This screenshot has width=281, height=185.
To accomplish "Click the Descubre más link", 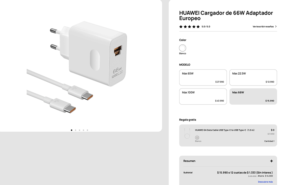I will [x=265, y=182].
